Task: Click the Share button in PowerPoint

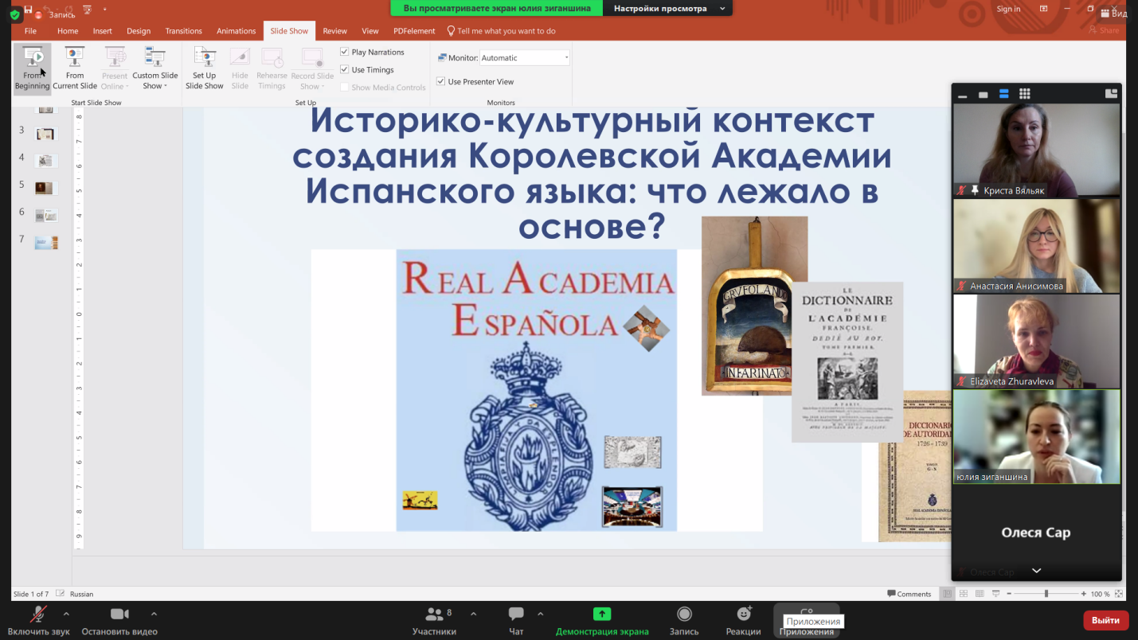Action: (x=1104, y=30)
